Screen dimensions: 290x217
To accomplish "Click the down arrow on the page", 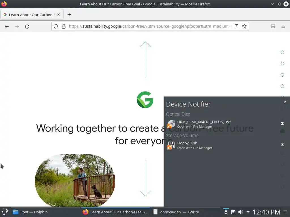I will tap(145, 178).
